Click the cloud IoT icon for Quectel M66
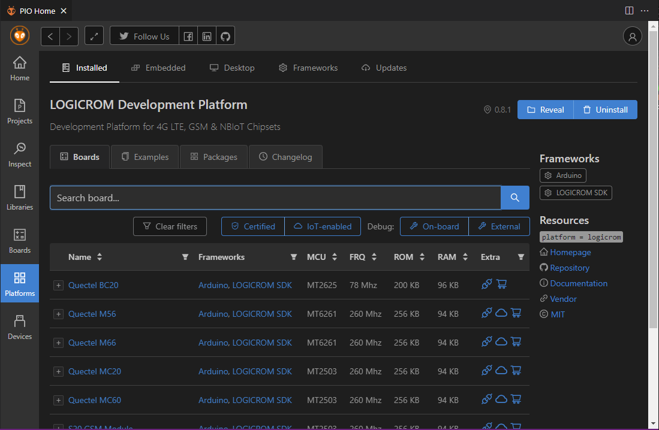This screenshot has width=659, height=430. pyautogui.click(x=501, y=342)
